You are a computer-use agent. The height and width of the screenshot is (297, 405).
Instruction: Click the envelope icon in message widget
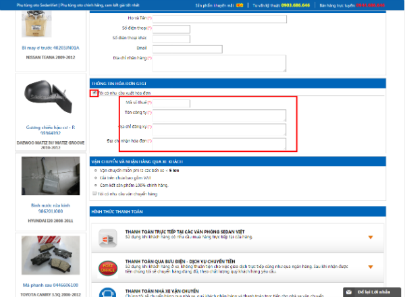(x=349, y=292)
